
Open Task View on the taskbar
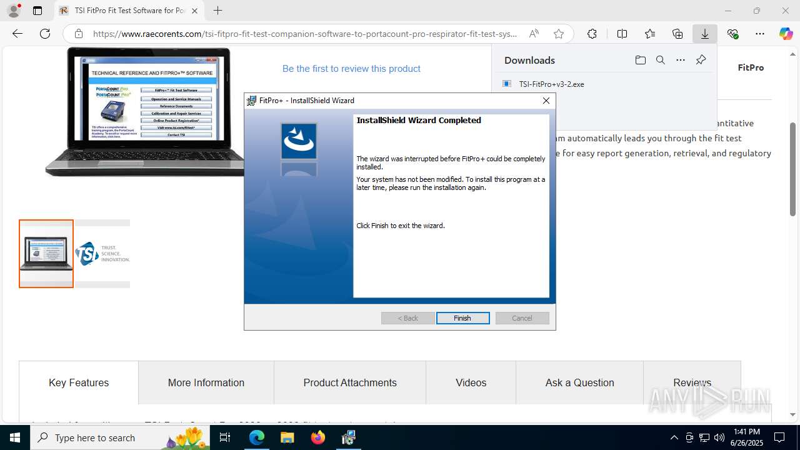[225, 437]
